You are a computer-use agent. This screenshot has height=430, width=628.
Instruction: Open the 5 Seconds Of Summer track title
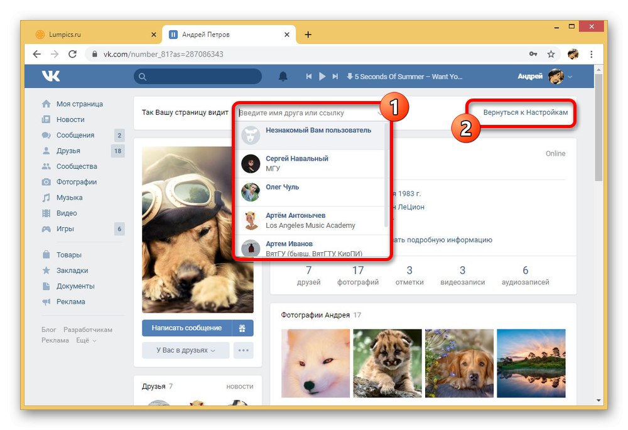click(408, 77)
